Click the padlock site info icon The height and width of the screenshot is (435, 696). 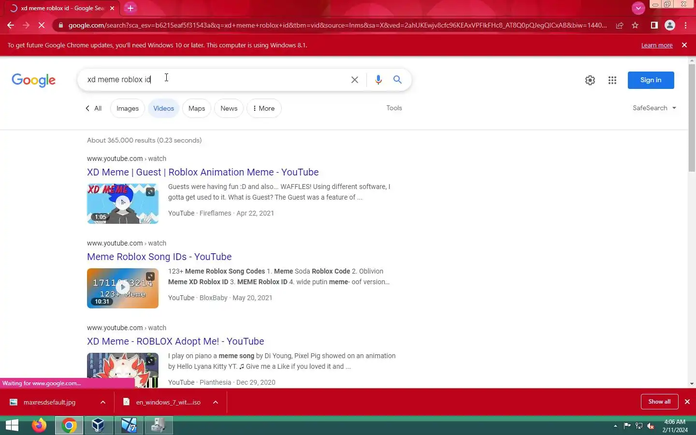click(x=60, y=25)
